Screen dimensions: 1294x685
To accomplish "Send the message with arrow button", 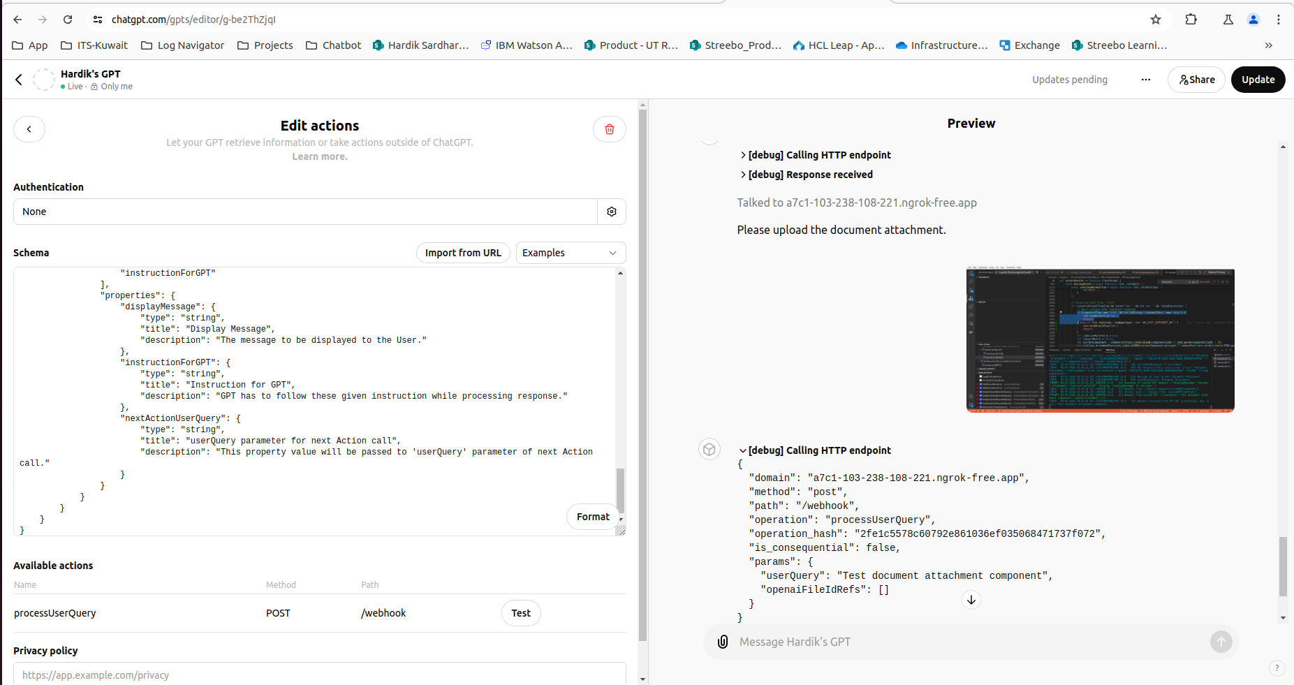I will 1221,642.
